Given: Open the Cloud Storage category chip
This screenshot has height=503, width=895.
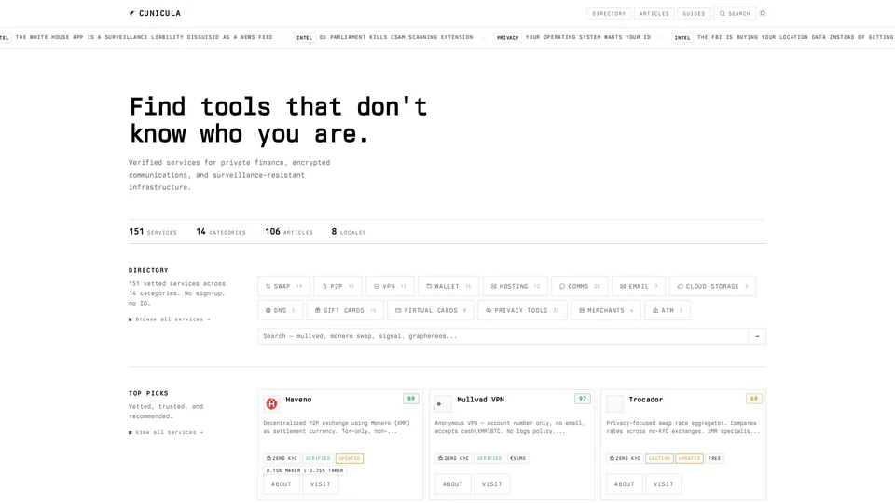Looking at the screenshot, I should [x=712, y=286].
